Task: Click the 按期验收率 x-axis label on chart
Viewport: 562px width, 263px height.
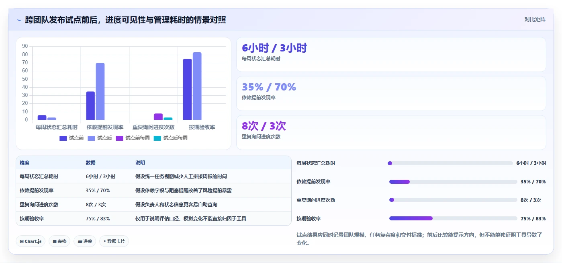Action: click(x=202, y=127)
